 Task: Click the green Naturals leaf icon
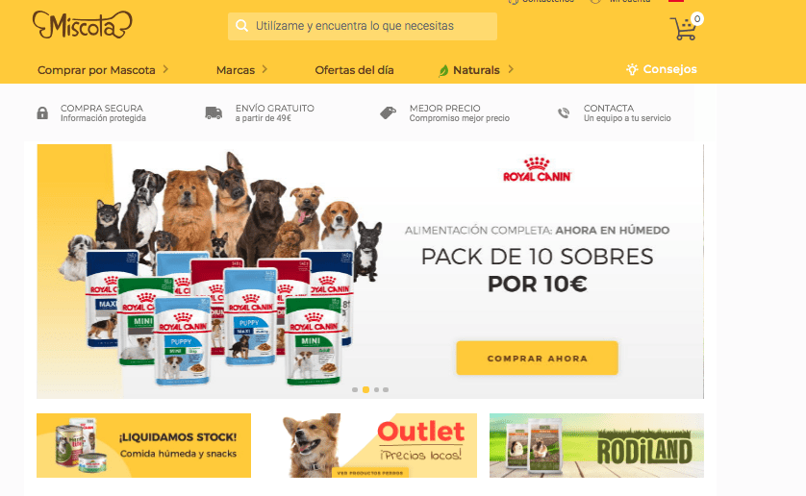443,70
